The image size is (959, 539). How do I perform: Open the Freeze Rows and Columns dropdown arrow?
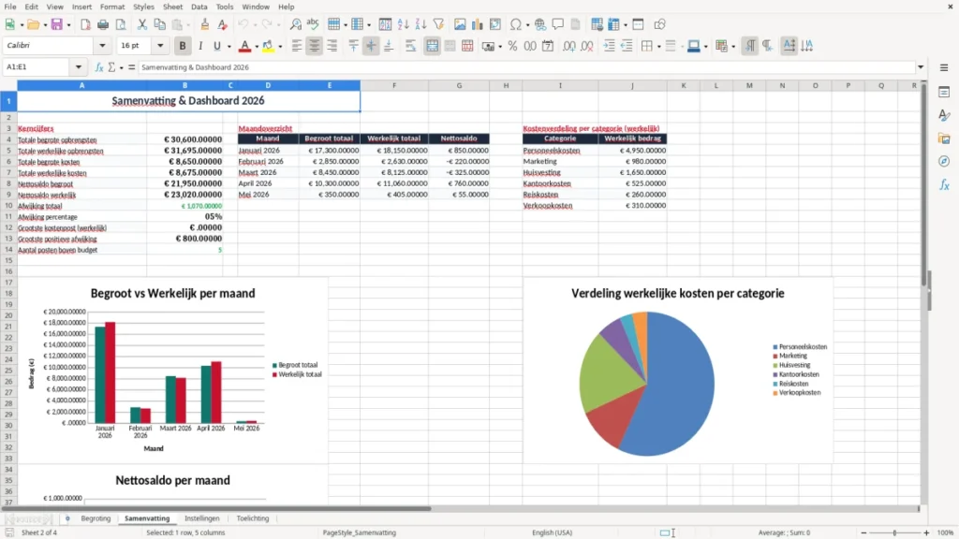pyautogui.click(x=625, y=25)
